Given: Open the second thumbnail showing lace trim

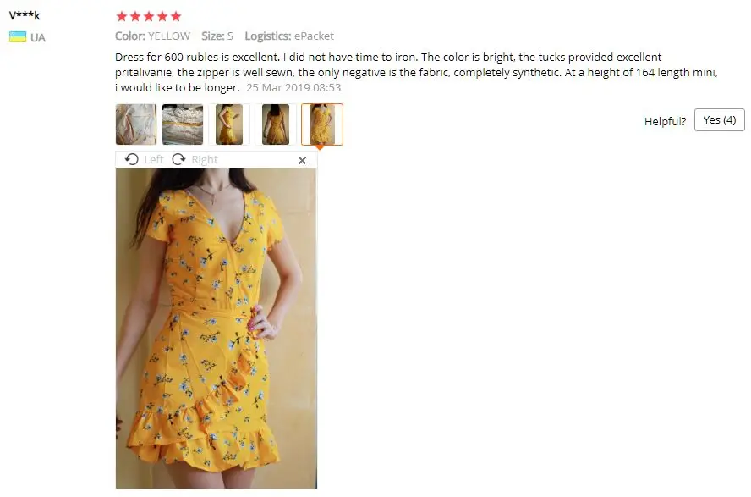Looking at the screenshot, I should click(x=183, y=124).
